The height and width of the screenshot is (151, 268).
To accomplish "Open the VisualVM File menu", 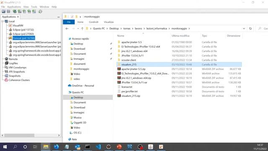I will pos(3,7).
